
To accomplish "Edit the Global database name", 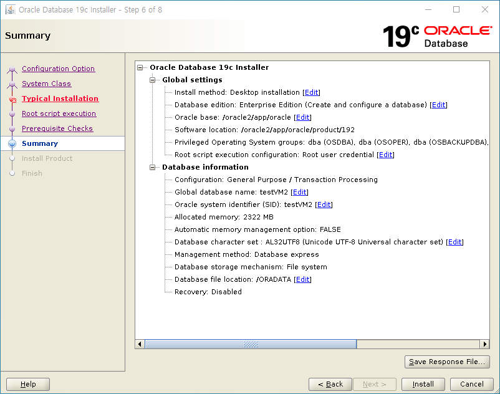I will pyautogui.click(x=300, y=192).
